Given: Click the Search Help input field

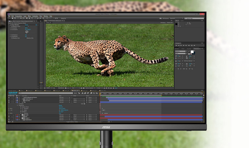Looking at the screenshot, I should click(x=194, y=18).
